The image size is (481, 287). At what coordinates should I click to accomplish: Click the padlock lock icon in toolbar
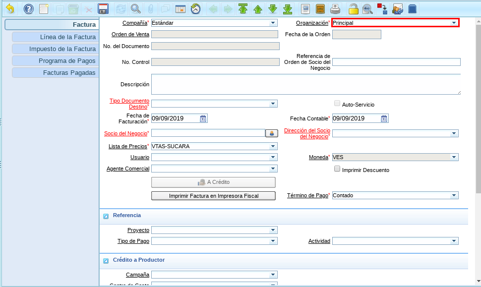point(353,9)
